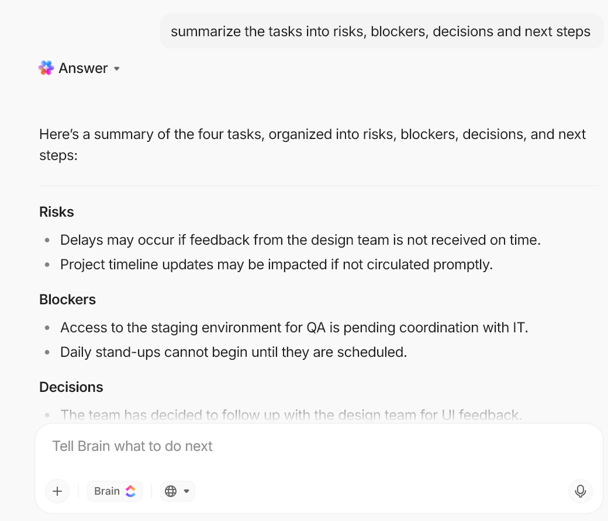This screenshot has width=608, height=521.
Task: Click the dropdown caret next to Answer
Action: click(117, 69)
